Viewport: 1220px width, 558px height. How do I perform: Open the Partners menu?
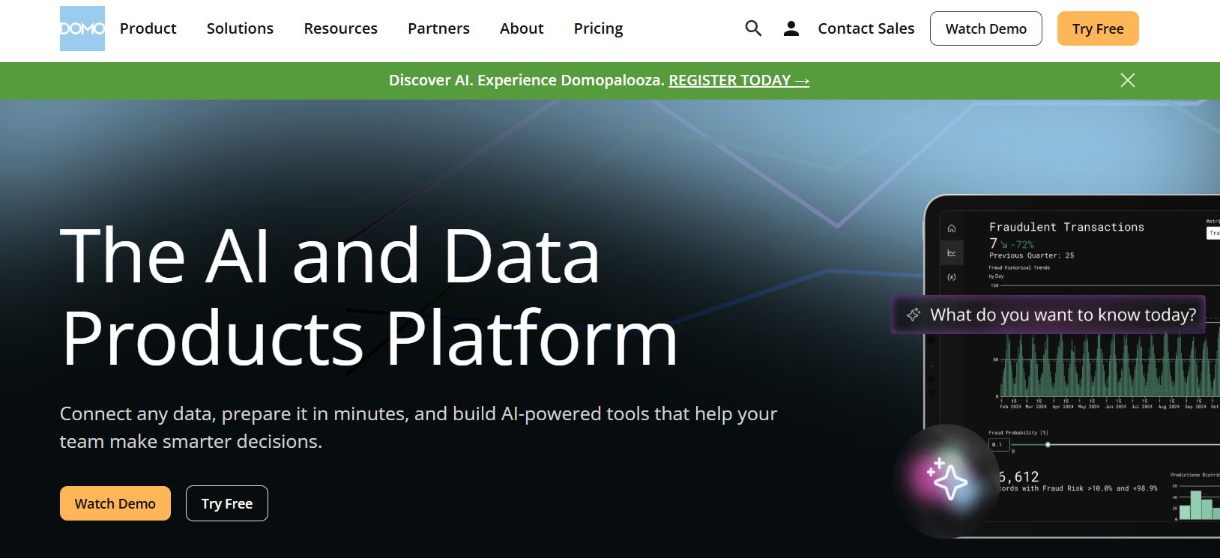tap(438, 28)
